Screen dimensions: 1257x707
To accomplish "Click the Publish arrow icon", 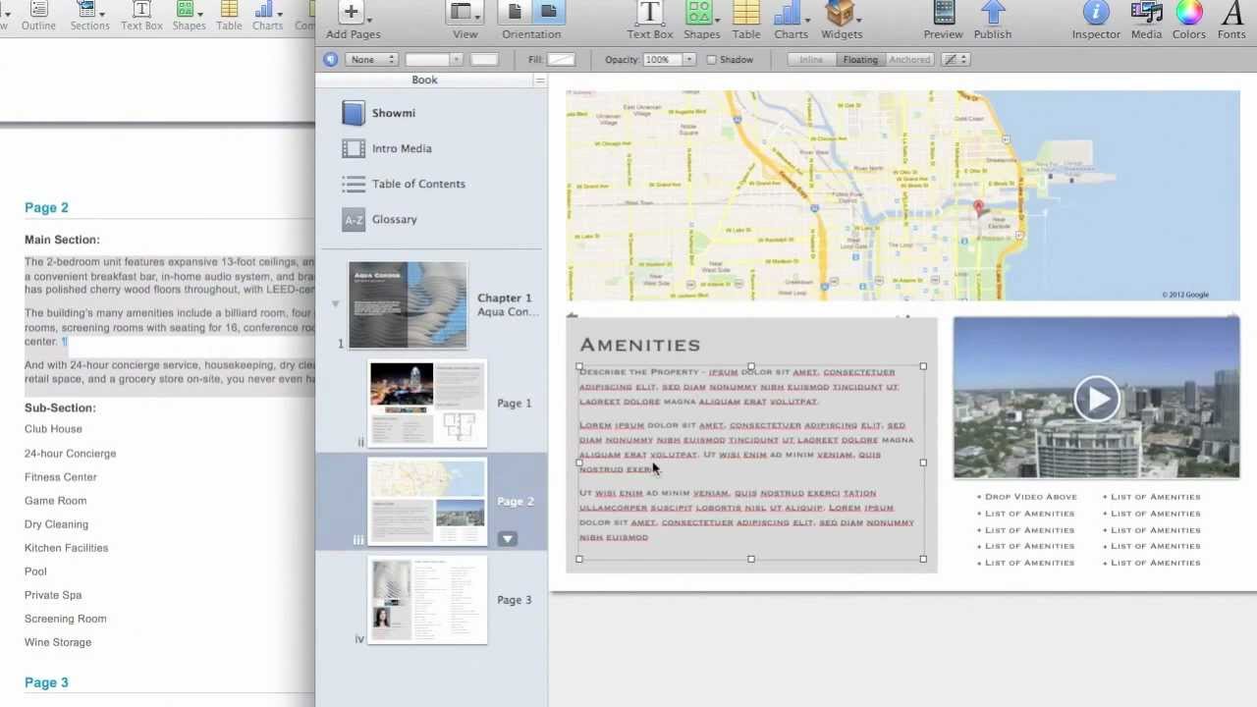I will (993, 13).
